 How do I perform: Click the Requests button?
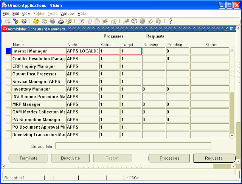214,158
